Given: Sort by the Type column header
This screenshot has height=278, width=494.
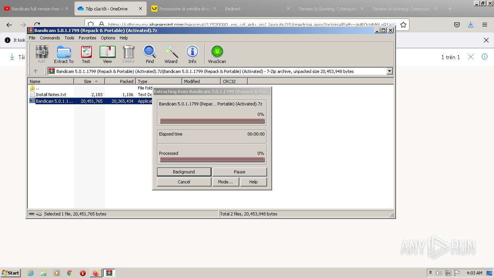Looking at the screenshot, I should 159,81.
